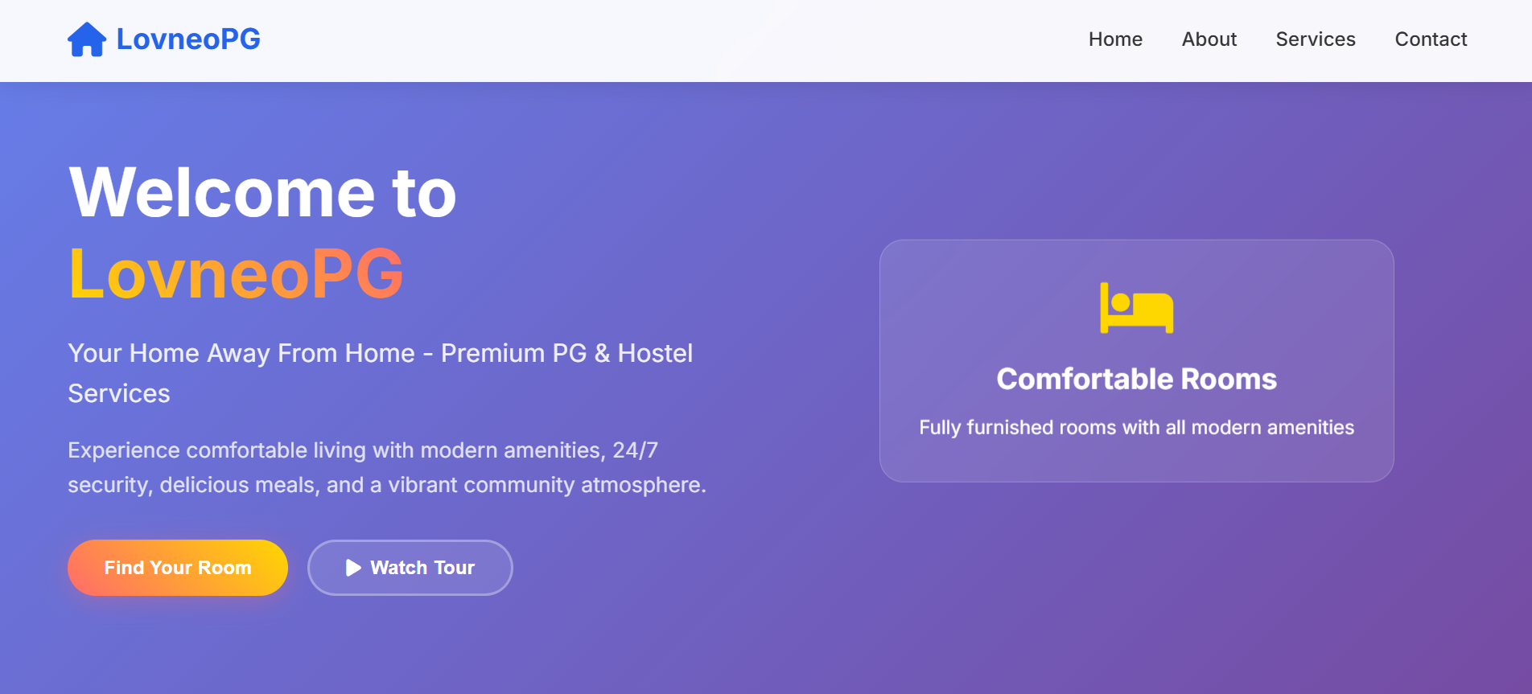Click the orange gradient Find Your Room pill

(x=177, y=568)
